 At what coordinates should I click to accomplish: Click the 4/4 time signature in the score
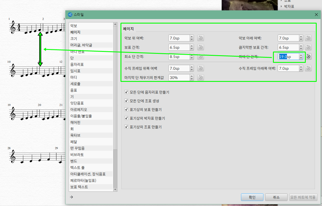tap(19, 27)
